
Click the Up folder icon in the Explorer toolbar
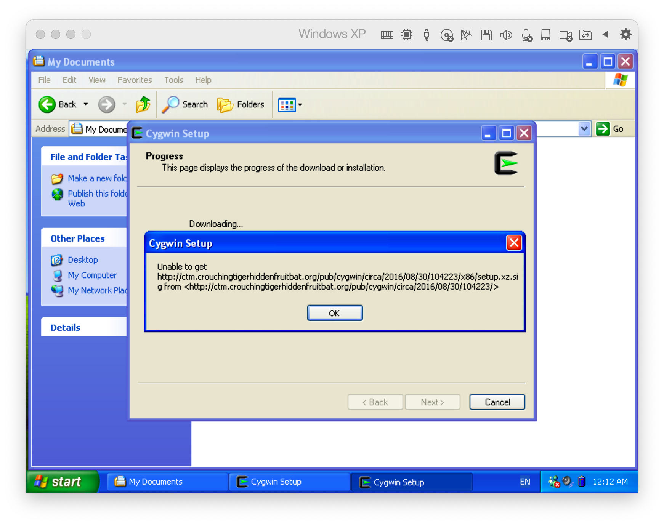click(x=143, y=104)
